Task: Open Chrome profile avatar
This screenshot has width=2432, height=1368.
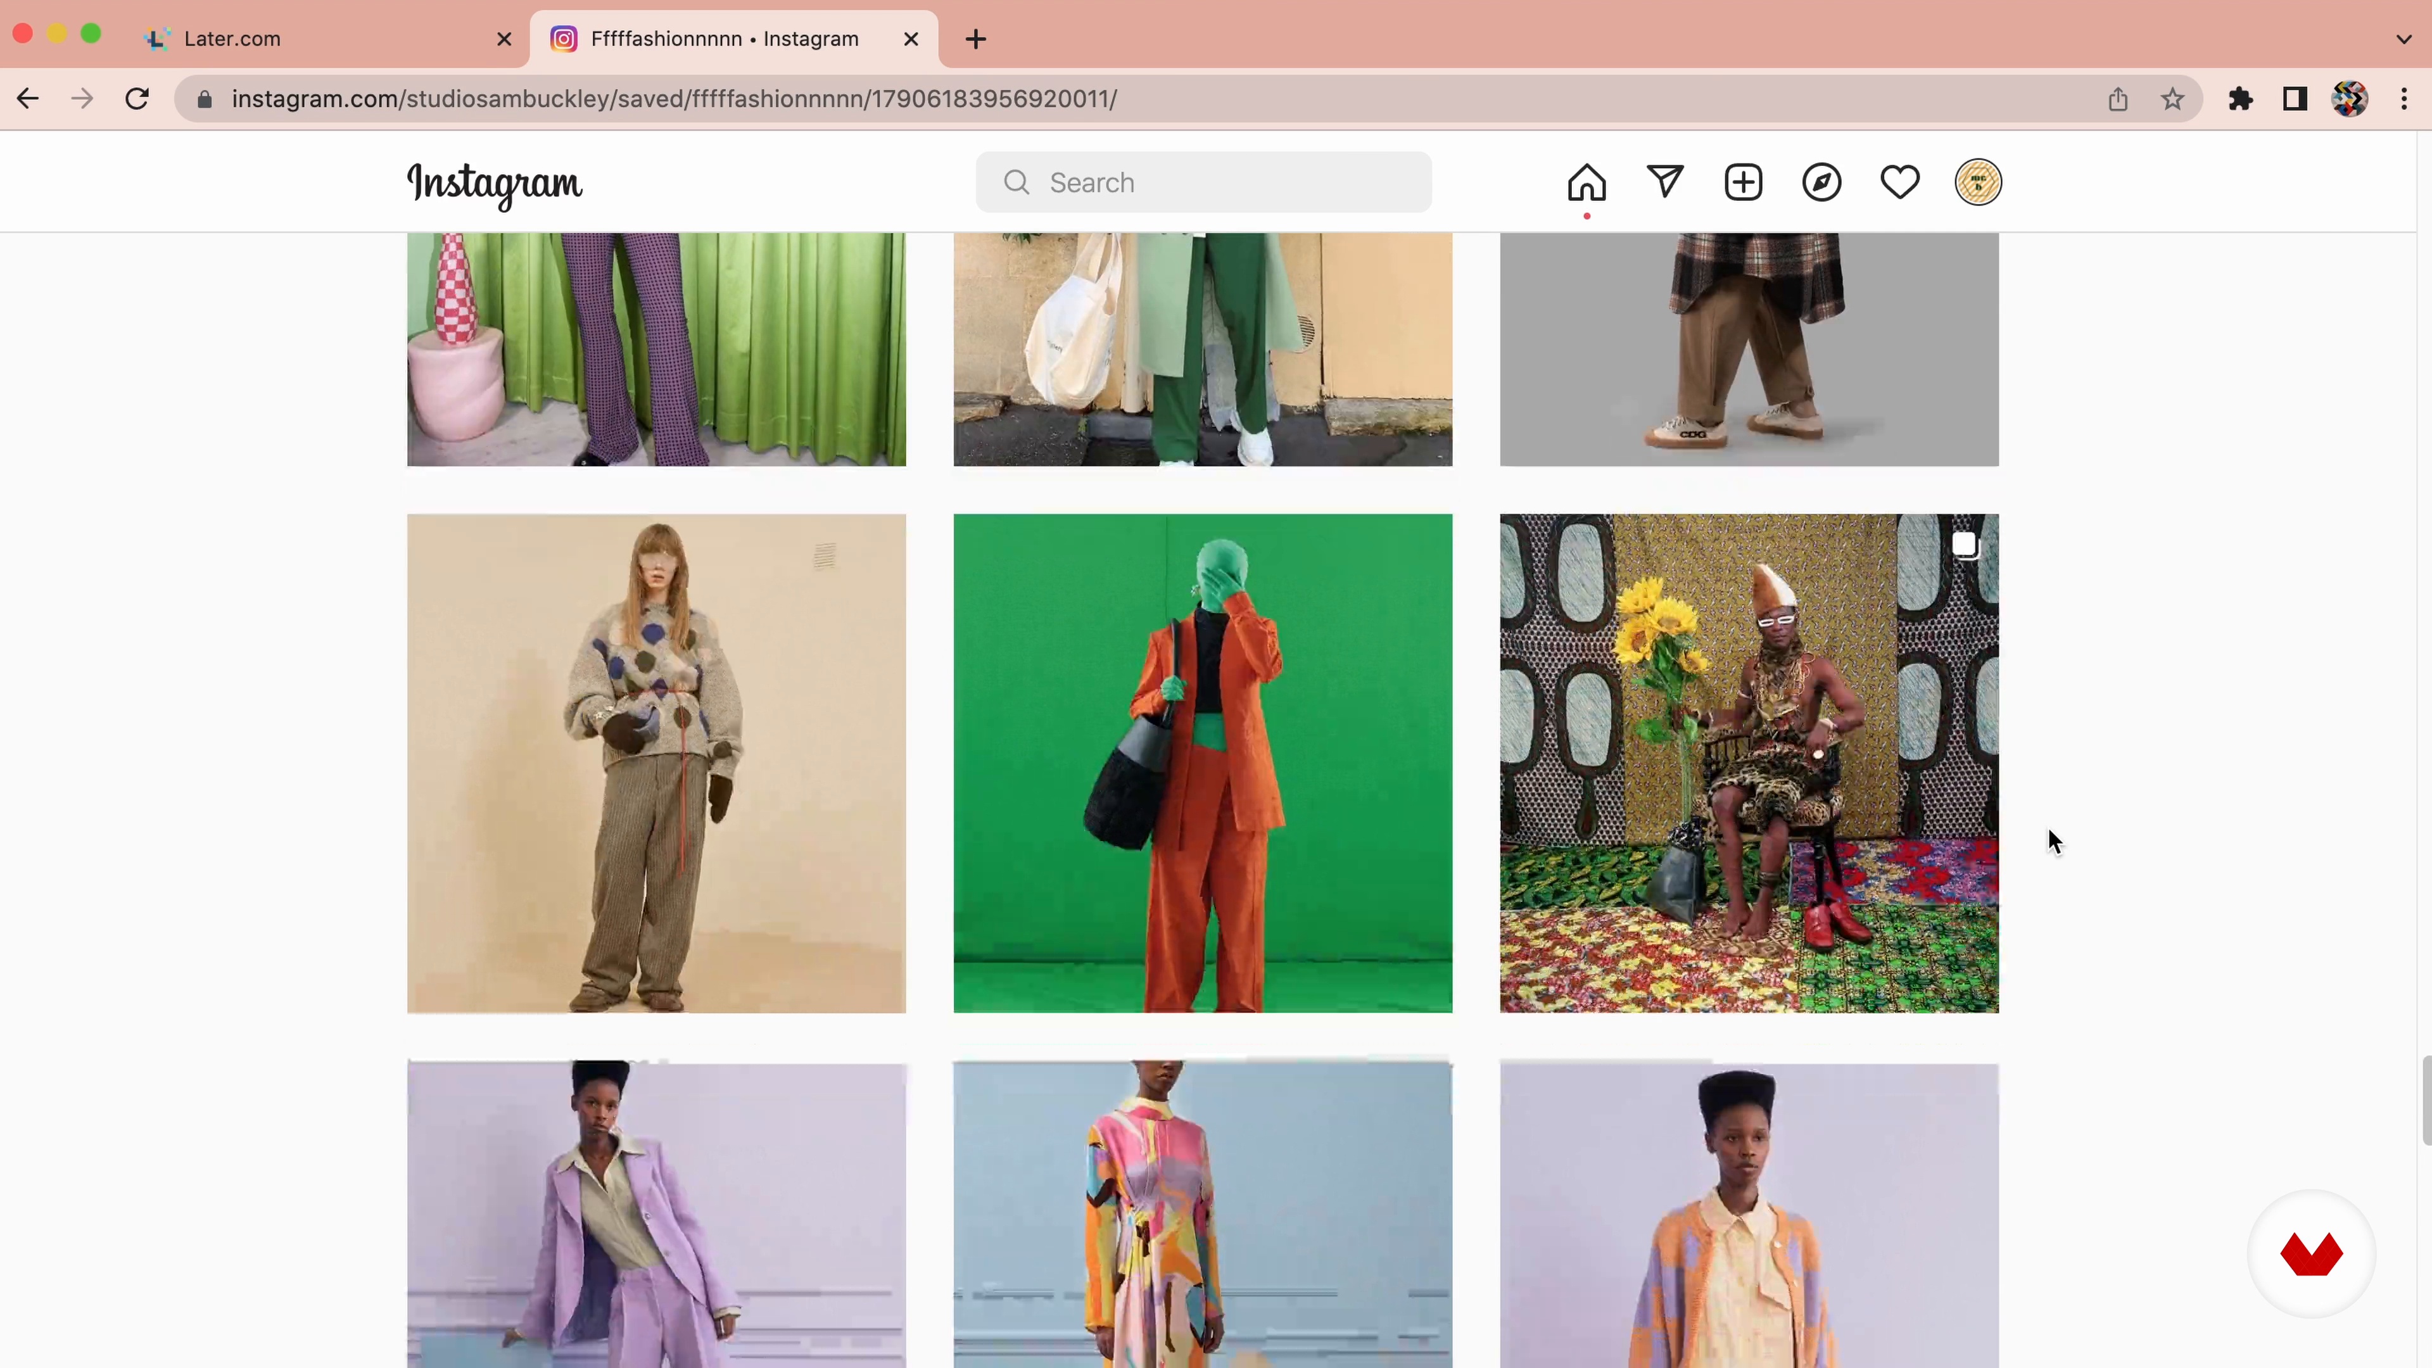Action: (x=2350, y=99)
